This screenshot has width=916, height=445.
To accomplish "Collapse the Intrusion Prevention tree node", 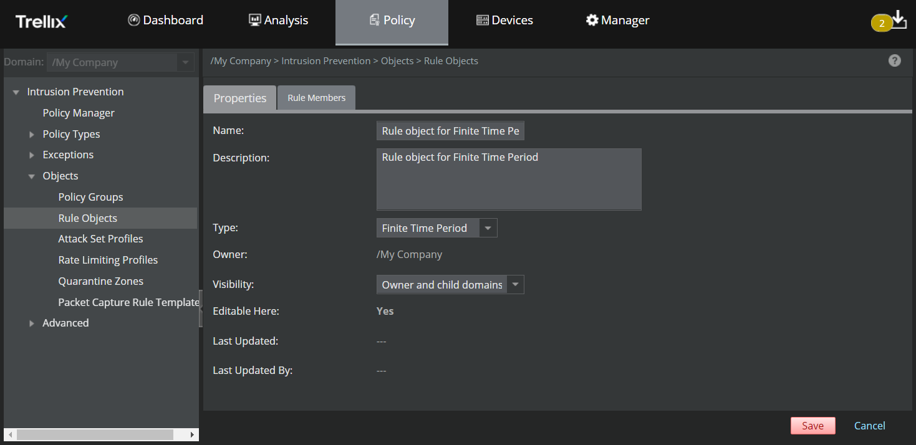I will pyautogui.click(x=16, y=92).
